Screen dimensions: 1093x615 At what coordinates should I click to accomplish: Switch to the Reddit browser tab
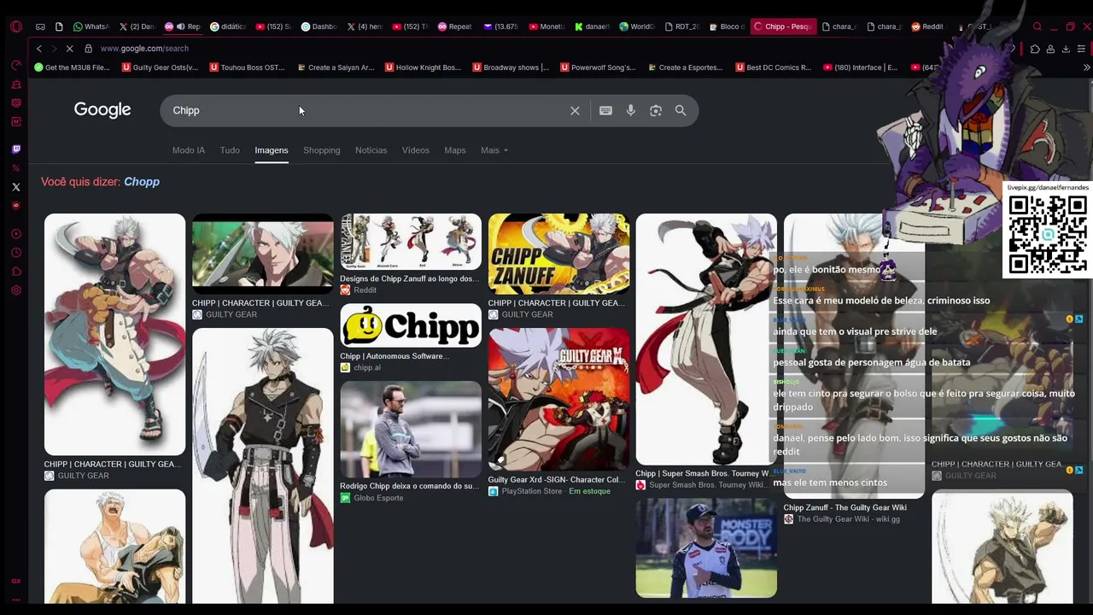click(927, 26)
